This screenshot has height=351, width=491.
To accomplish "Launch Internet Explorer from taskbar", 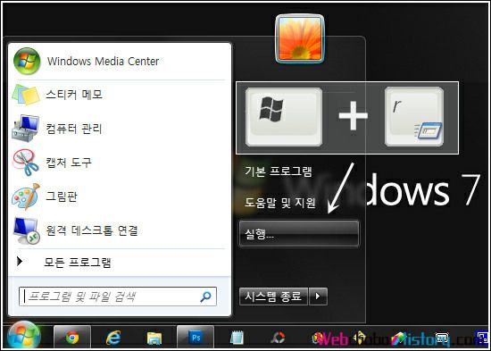I will coord(113,338).
